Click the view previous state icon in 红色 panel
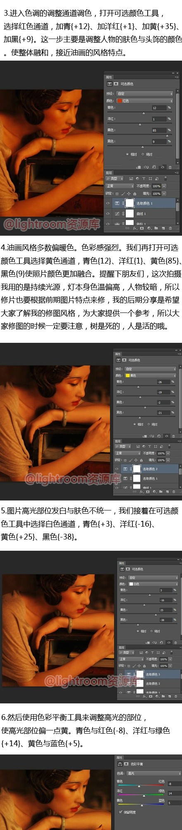 click(146, 167)
